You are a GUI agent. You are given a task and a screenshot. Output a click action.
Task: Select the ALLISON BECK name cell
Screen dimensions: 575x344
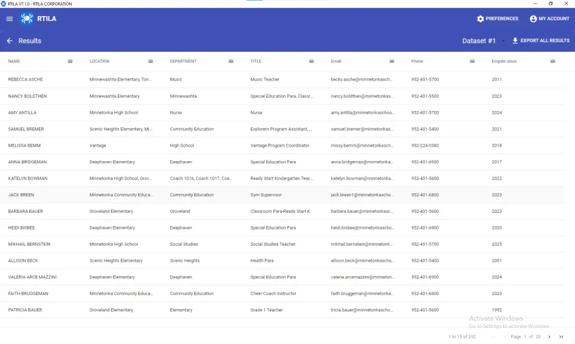tap(23, 261)
